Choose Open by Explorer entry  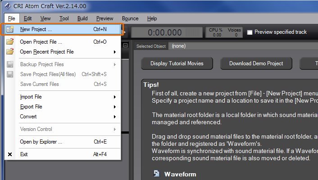[63, 142]
